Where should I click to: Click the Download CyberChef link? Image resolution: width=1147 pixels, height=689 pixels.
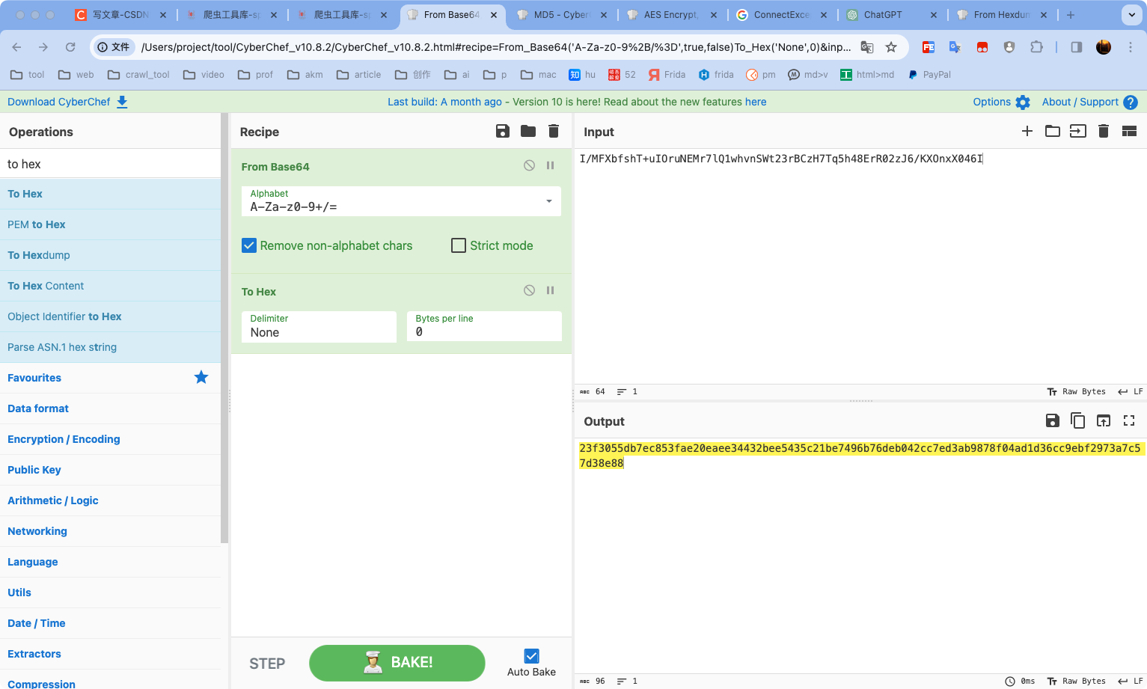point(58,102)
